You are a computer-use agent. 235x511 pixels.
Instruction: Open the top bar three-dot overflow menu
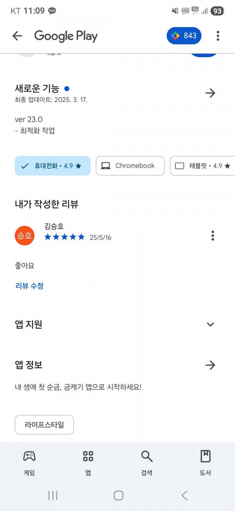218,36
